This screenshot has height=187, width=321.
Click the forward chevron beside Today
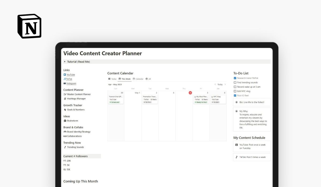[225, 84]
